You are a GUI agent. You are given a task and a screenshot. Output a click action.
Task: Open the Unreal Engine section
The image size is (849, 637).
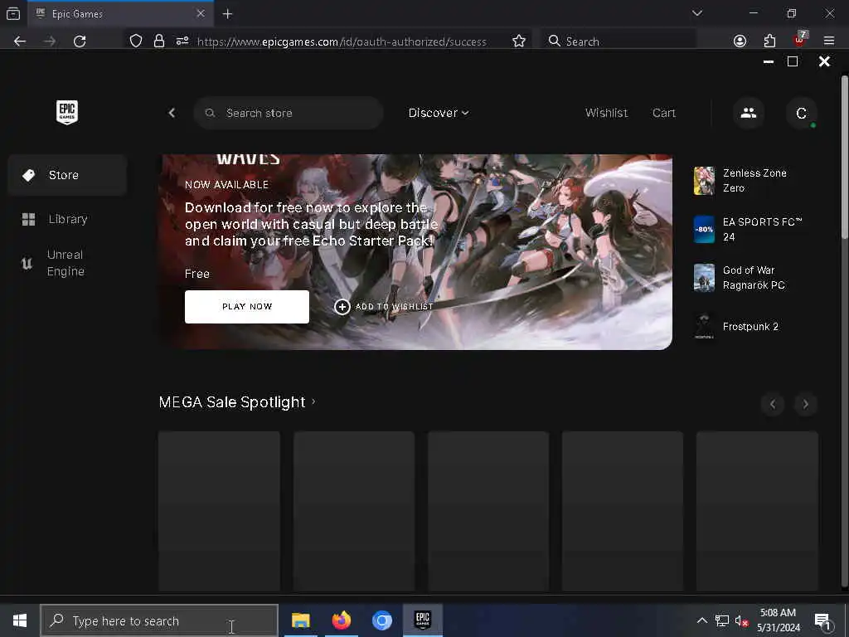pos(67,263)
